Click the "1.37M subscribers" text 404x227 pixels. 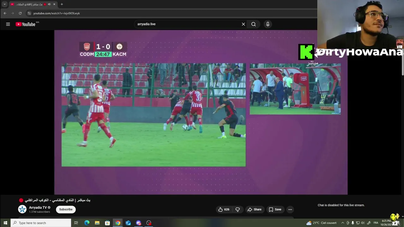[x=39, y=212]
